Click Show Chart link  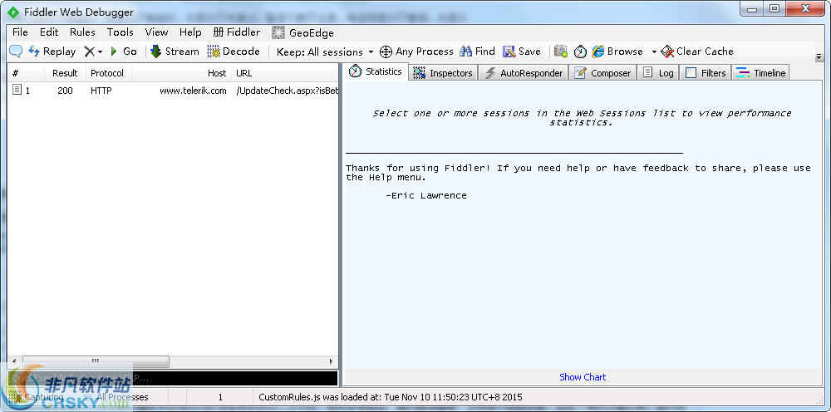point(583,377)
